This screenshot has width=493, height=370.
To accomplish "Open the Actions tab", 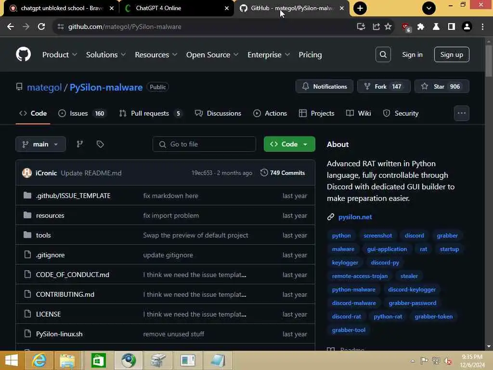I will pos(270,113).
